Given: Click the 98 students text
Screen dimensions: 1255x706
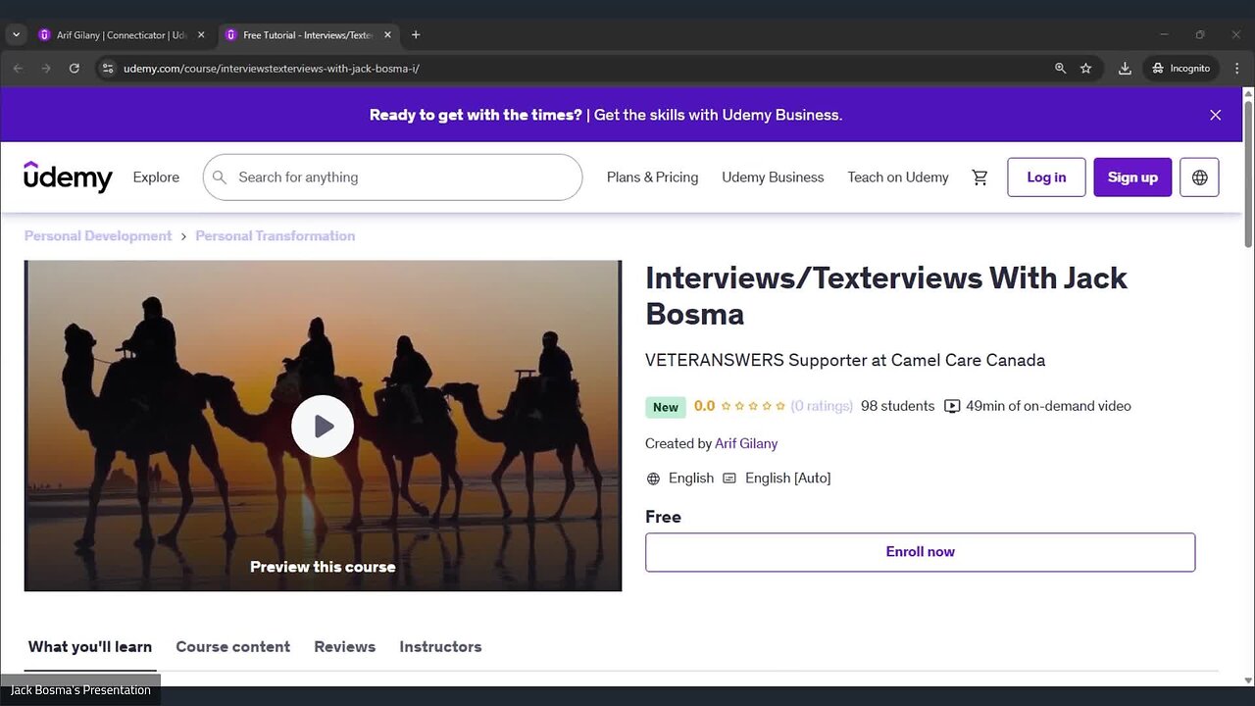Looking at the screenshot, I should 898,406.
